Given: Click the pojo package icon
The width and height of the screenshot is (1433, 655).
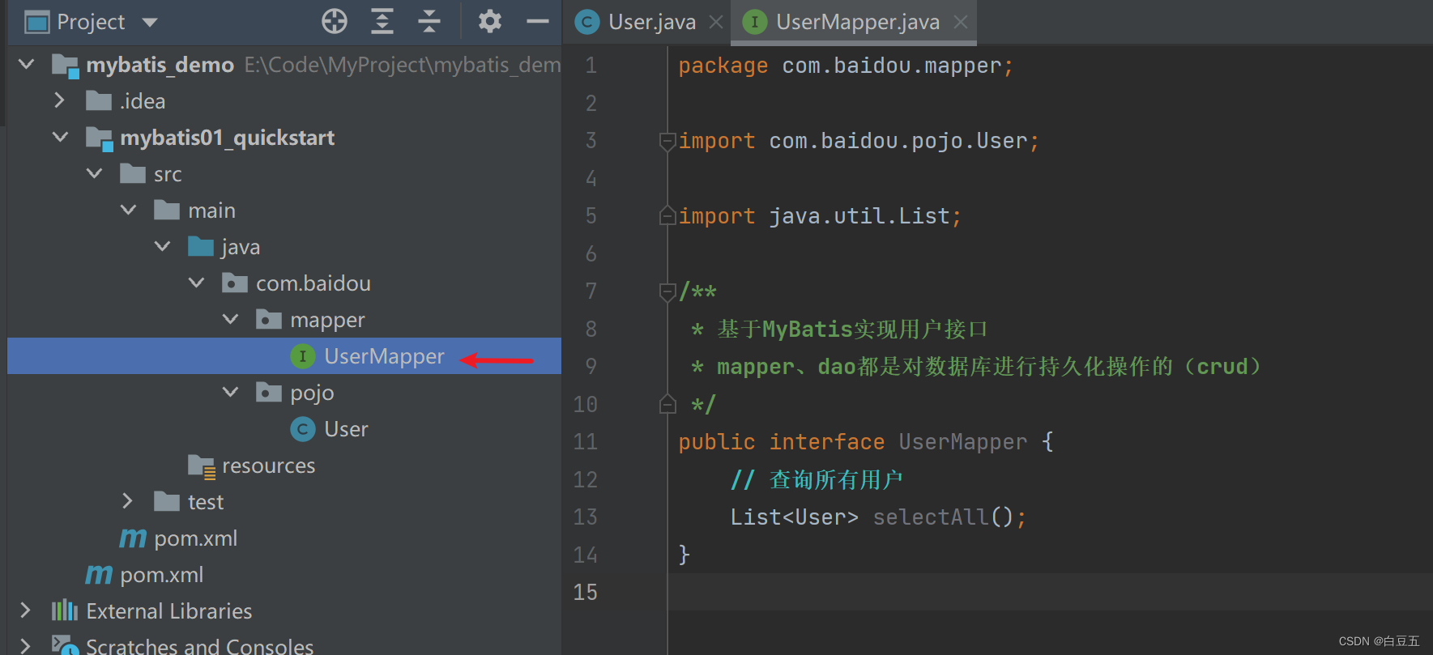Looking at the screenshot, I should point(269,392).
